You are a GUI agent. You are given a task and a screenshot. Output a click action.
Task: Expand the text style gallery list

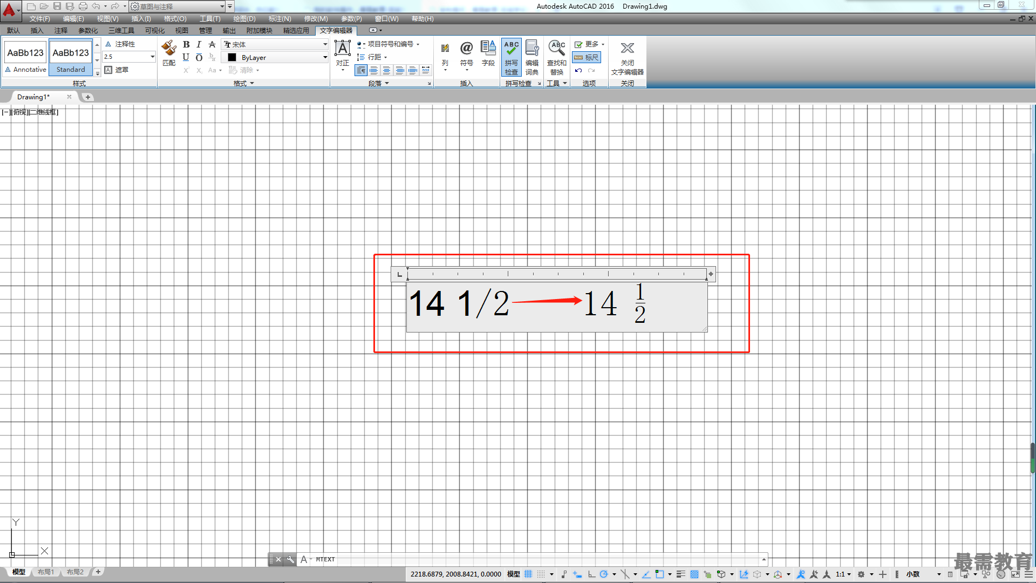pos(97,72)
